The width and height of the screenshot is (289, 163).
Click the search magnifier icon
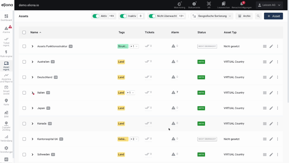pos(258,16)
